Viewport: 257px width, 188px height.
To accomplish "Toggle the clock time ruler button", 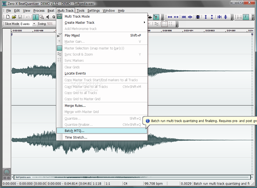I will (x=246, y=17).
